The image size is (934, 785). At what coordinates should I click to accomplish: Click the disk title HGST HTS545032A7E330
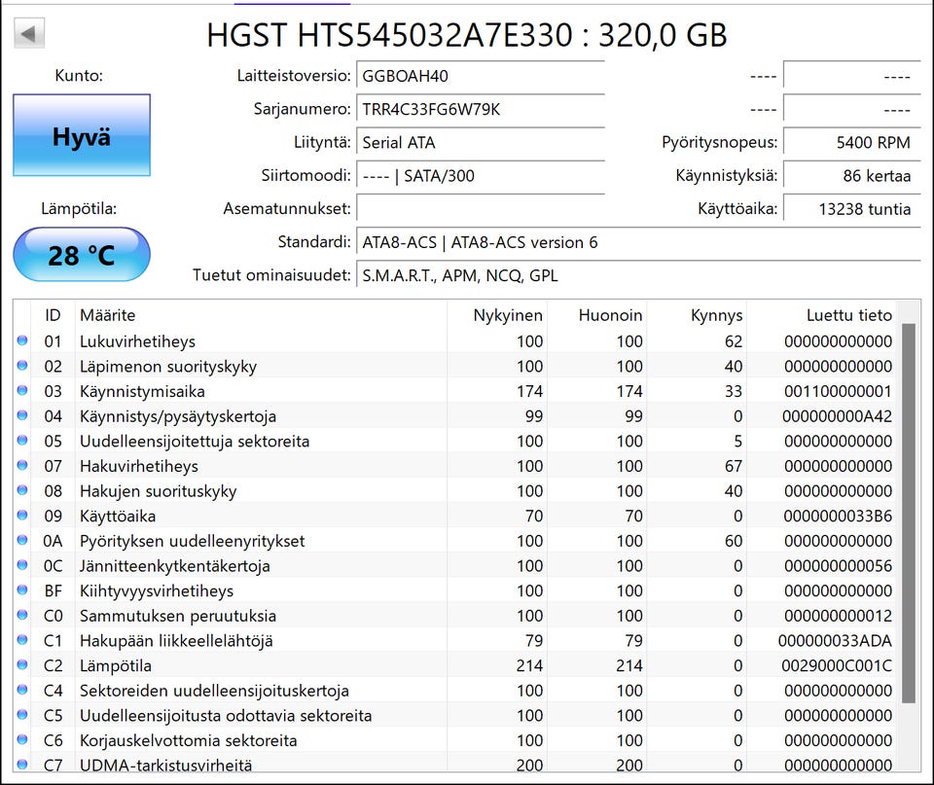tap(389, 35)
